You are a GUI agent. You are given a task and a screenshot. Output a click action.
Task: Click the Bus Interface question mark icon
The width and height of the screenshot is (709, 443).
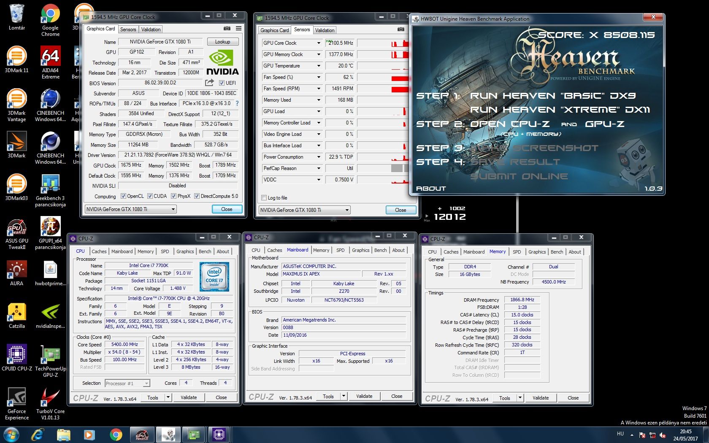click(x=237, y=103)
